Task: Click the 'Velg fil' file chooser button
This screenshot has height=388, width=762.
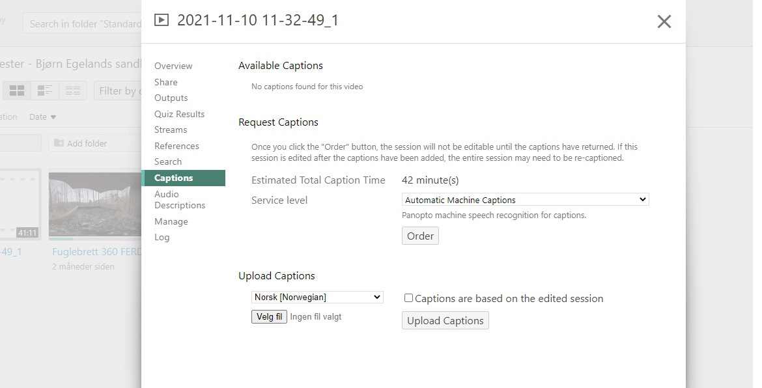Action: click(x=269, y=316)
